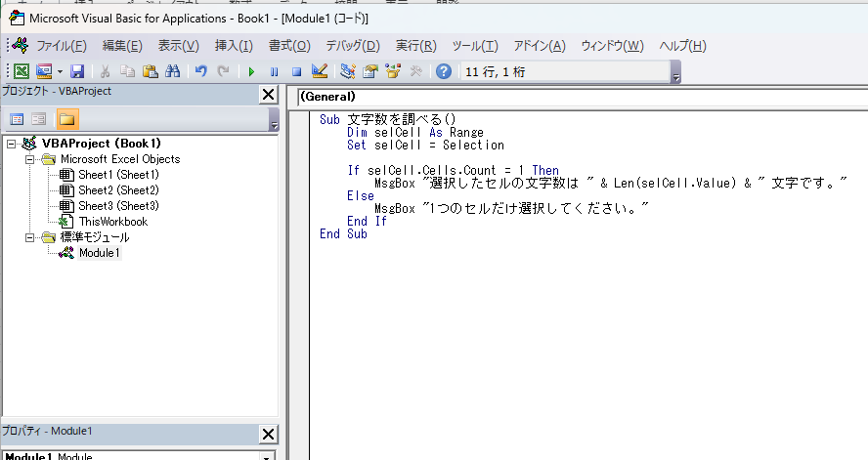Screen dimensions: 868x460
Task: Close the プロジェクト - VBAProject pane
Action: pyautogui.click(x=269, y=95)
